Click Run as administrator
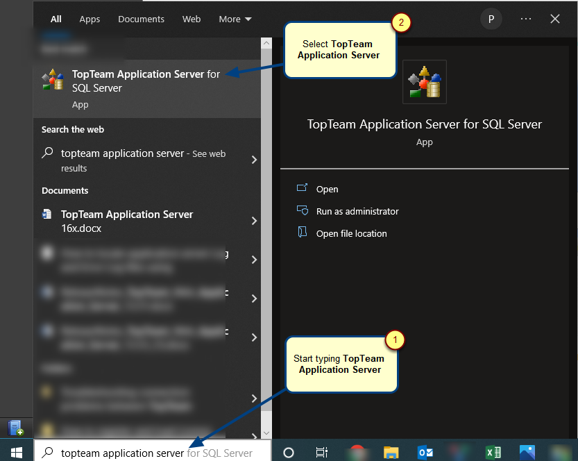The image size is (578, 461). (357, 211)
